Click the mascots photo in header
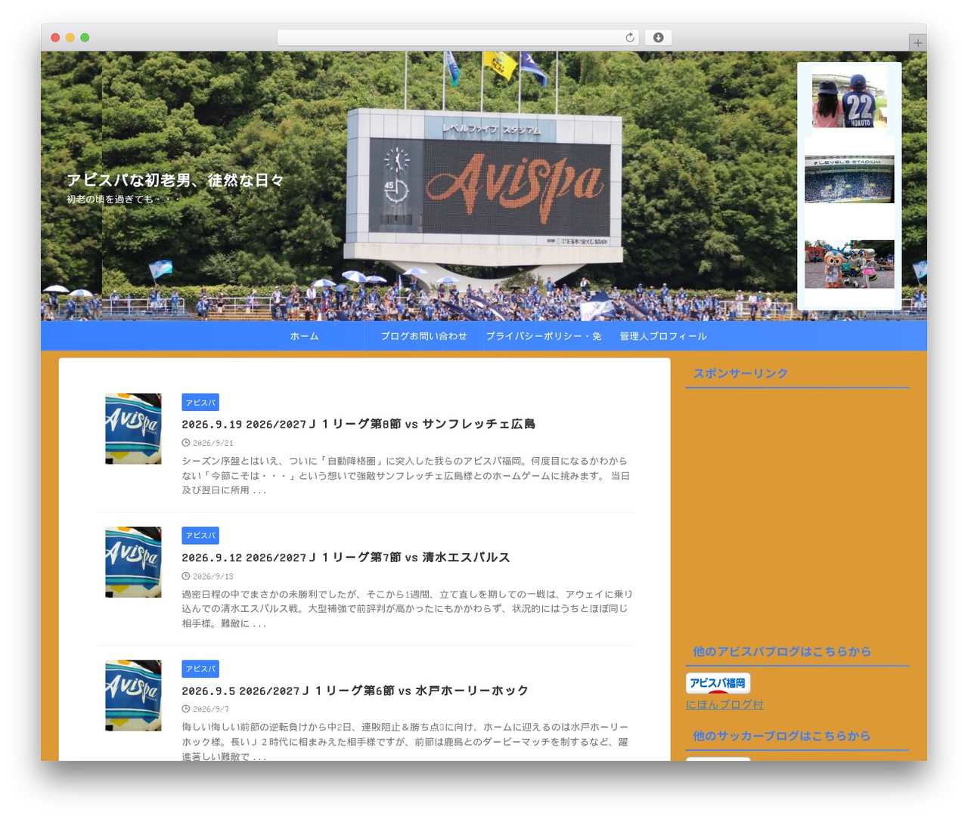The width and height of the screenshot is (968, 819). (x=849, y=264)
